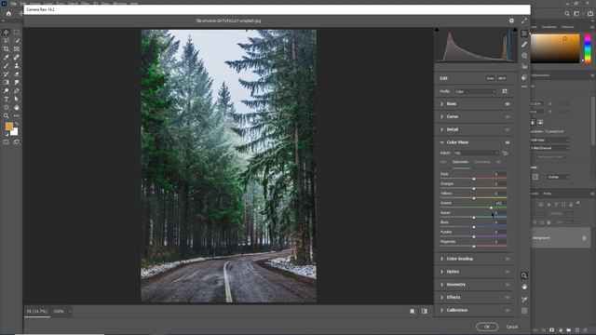Toggle Optics panel visibility eye
Viewport: 596px width, 335px height.
coord(507,272)
